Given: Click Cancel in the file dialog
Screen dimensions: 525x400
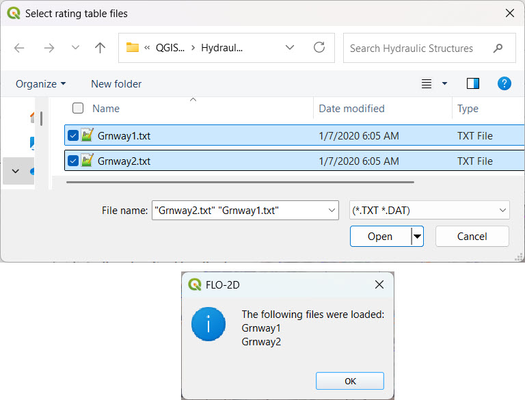Looking at the screenshot, I should [x=472, y=236].
